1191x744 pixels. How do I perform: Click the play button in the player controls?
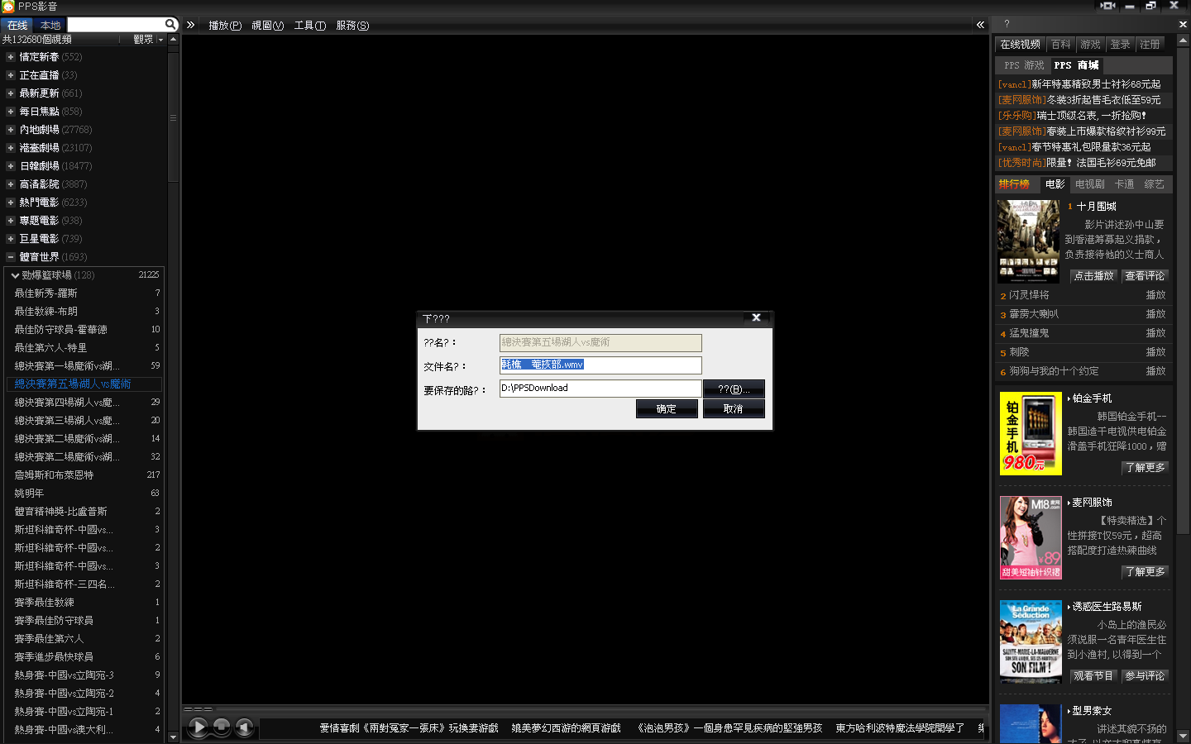[198, 727]
